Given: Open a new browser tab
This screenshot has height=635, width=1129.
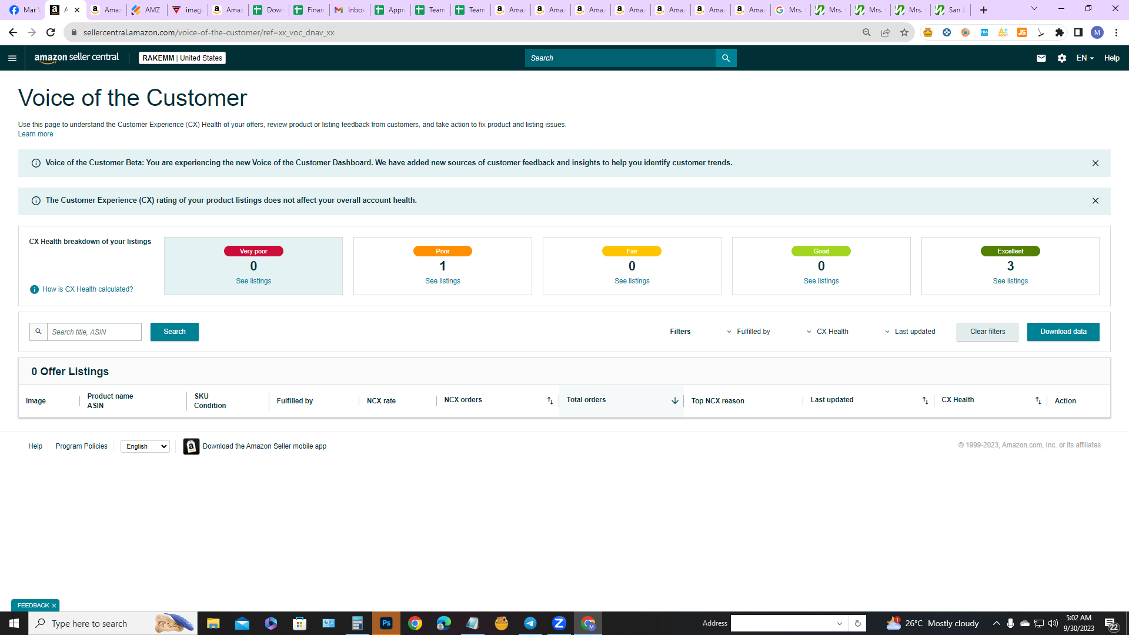Looking at the screenshot, I should click(984, 10).
